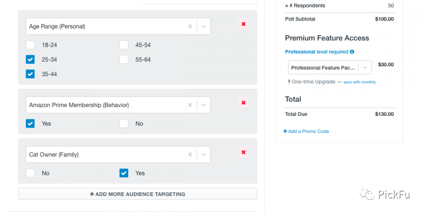Open the Professional Feature Pack dropdown
424x212 pixels.
pos(365,68)
